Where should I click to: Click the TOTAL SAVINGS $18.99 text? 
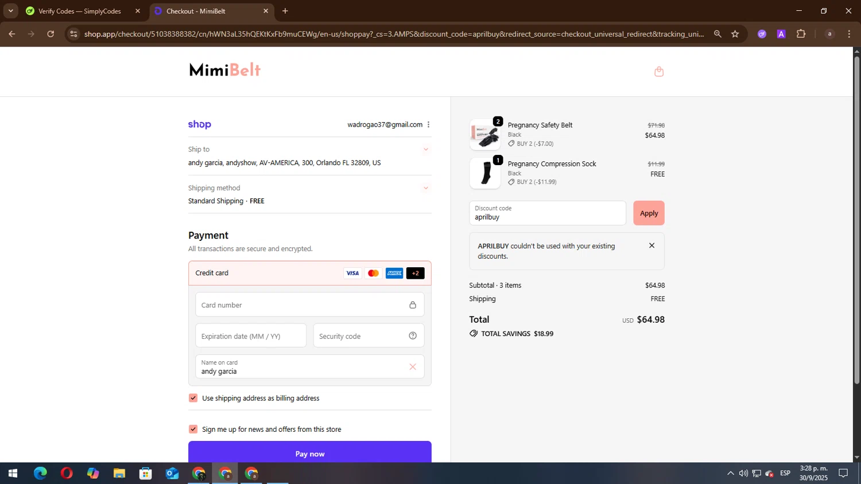[517, 334]
